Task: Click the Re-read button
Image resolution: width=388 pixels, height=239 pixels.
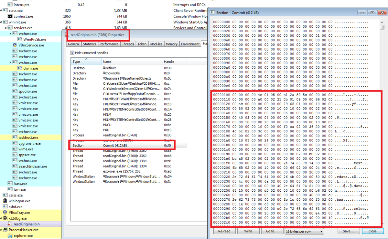Action: 224,231
